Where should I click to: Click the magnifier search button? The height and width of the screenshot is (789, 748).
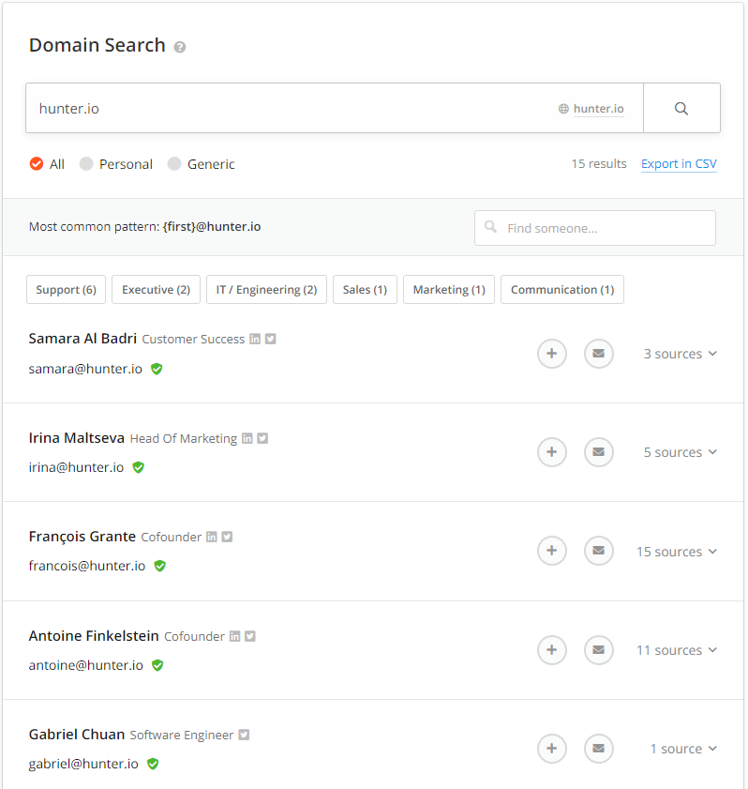pyautogui.click(x=681, y=108)
